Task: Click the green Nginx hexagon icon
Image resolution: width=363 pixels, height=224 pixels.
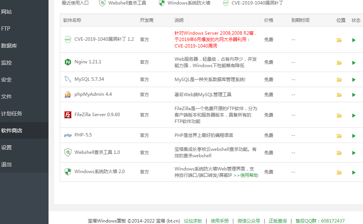Action: 68,62
